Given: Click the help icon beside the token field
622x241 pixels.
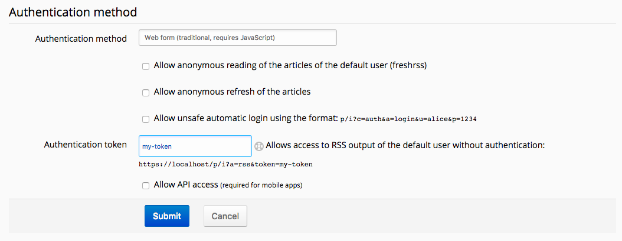Looking at the screenshot, I should pyautogui.click(x=258, y=146).
